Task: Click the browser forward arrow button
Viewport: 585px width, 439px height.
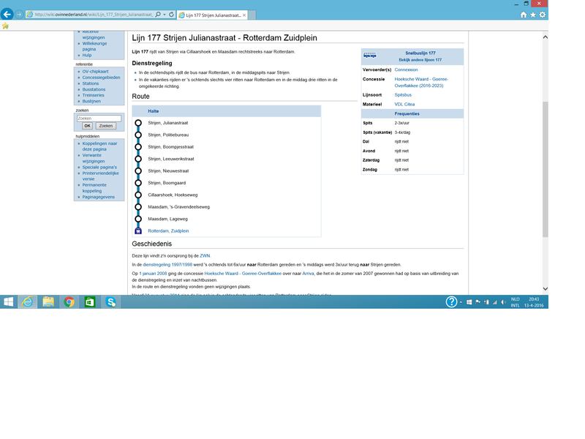Action: click(x=19, y=15)
